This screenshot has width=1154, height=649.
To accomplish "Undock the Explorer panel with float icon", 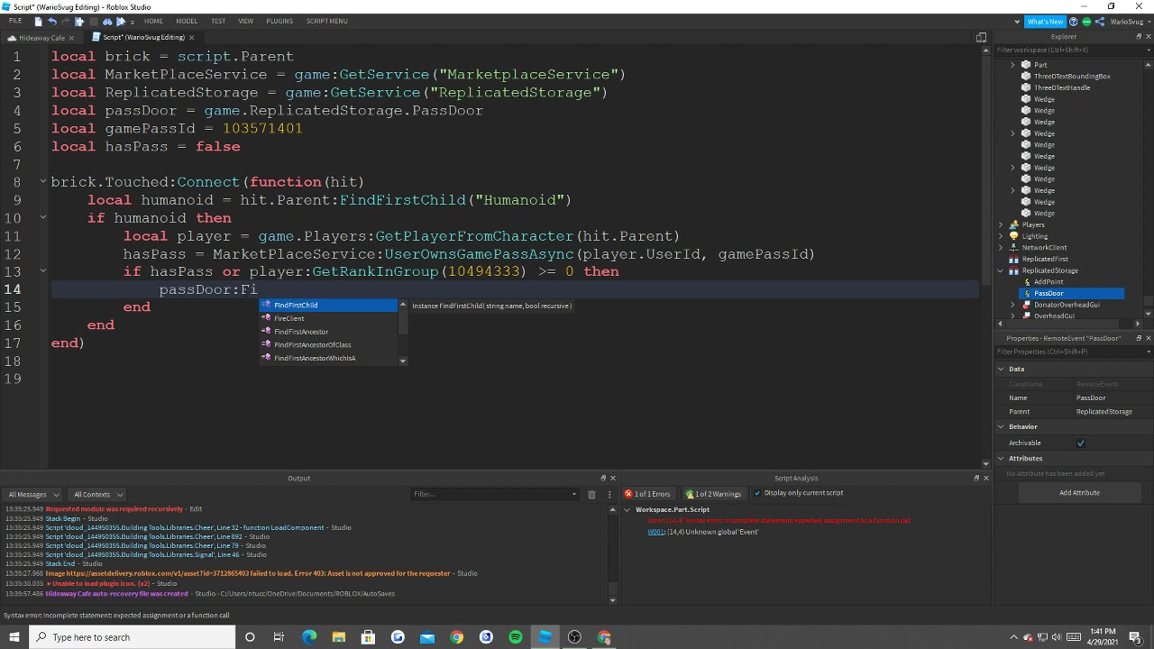I will [x=1138, y=37].
